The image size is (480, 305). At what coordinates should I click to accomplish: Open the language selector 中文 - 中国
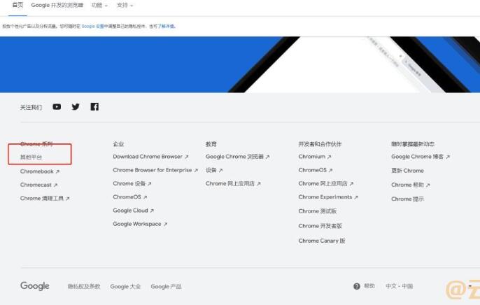(x=399, y=286)
